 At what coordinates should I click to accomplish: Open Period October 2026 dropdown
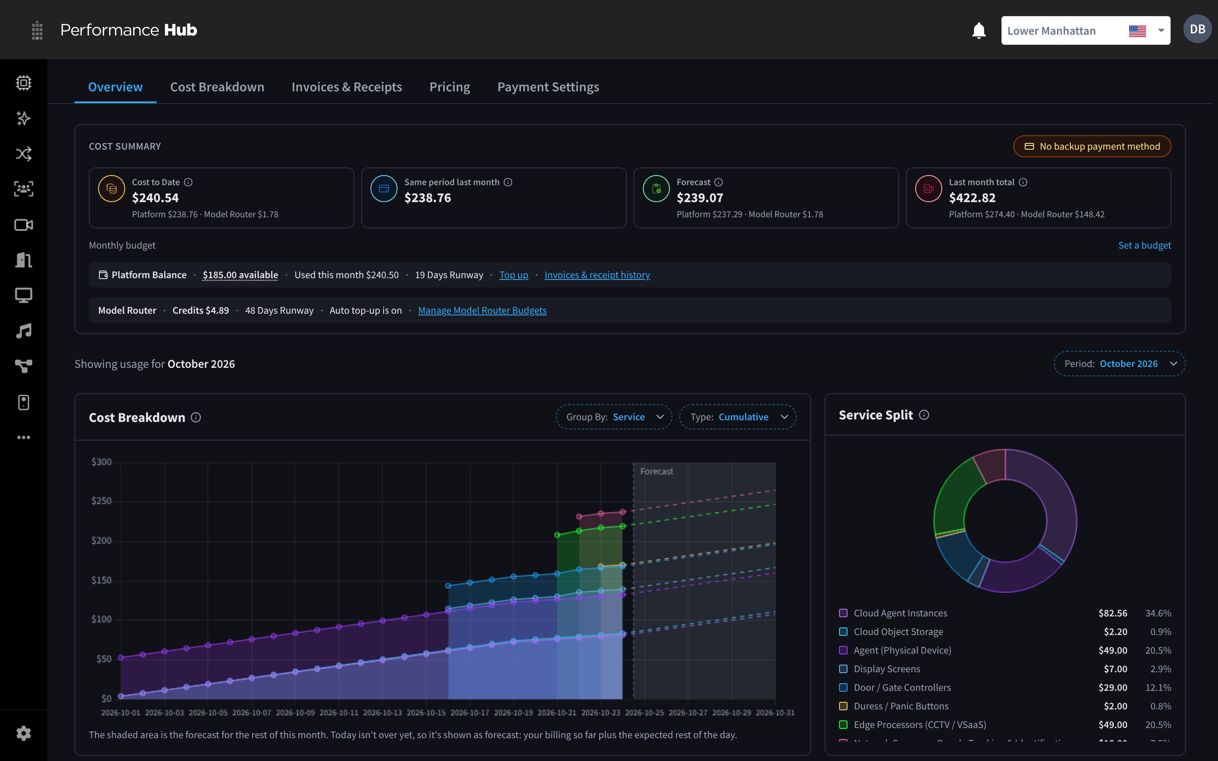(1119, 364)
